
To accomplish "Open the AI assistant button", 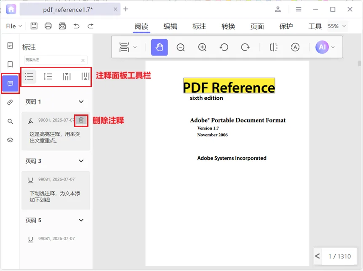I will [x=322, y=47].
